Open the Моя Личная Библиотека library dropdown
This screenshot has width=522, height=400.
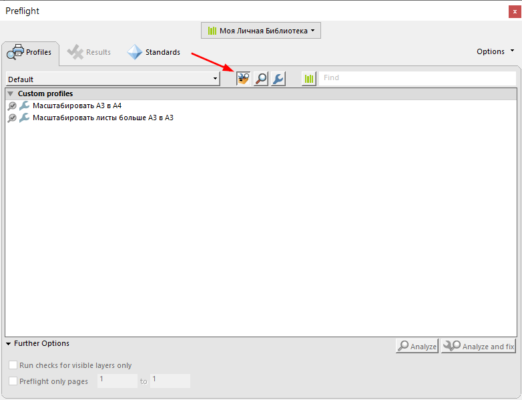point(261,31)
